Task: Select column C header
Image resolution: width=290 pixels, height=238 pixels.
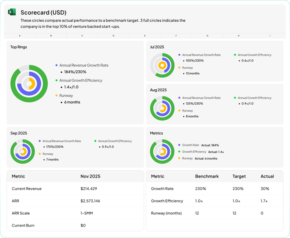Action: coord(82,36)
